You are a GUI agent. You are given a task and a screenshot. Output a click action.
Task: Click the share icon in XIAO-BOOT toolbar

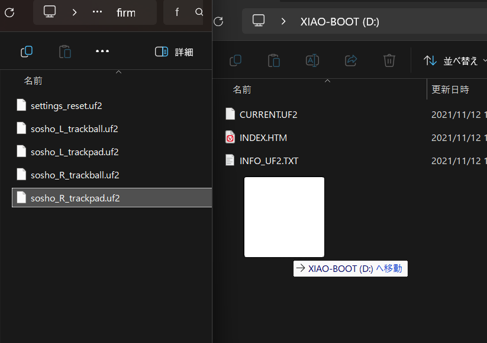[x=351, y=60]
